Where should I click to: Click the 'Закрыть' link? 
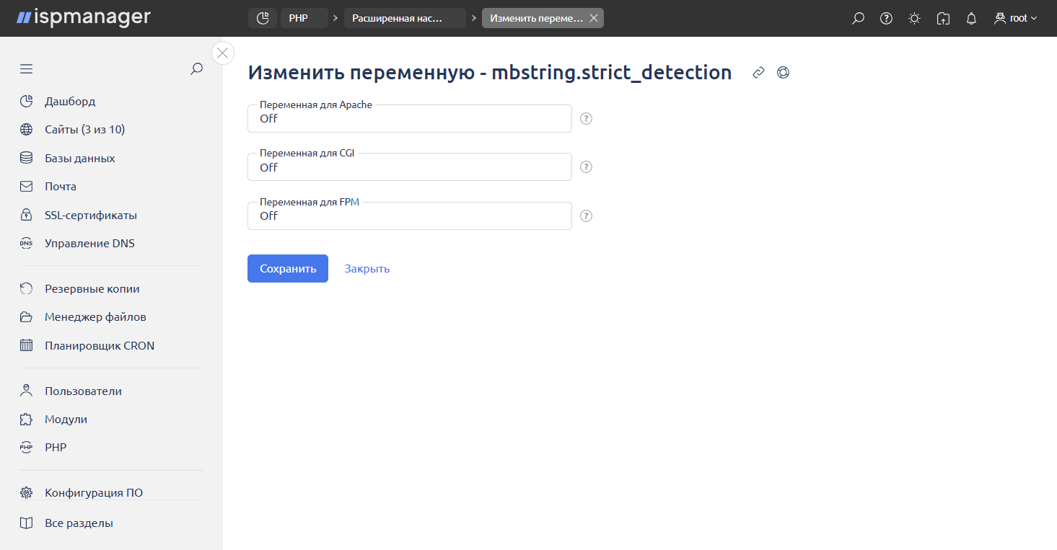[x=367, y=269]
